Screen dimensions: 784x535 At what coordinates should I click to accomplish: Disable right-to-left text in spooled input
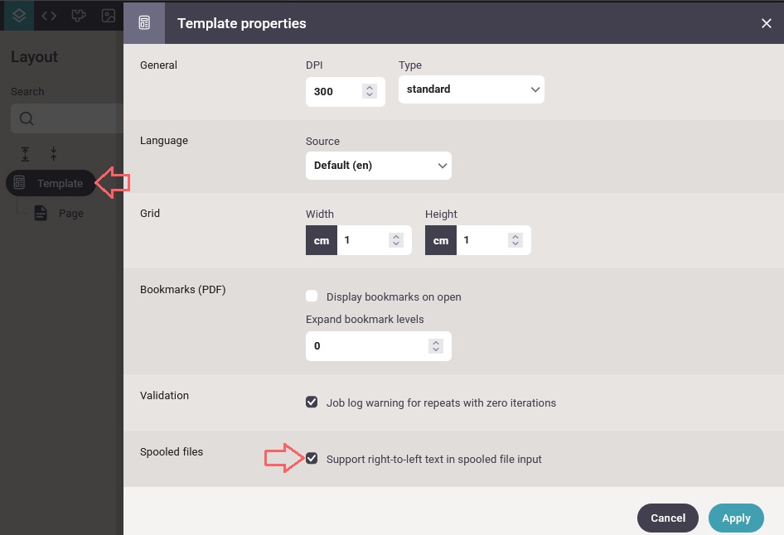(x=312, y=459)
